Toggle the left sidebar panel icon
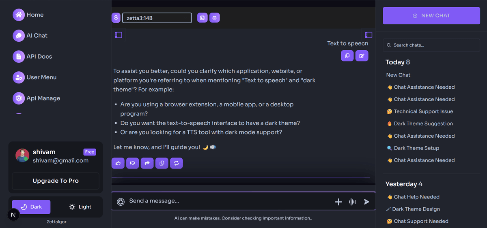This screenshot has width=487, height=228. click(119, 35)
